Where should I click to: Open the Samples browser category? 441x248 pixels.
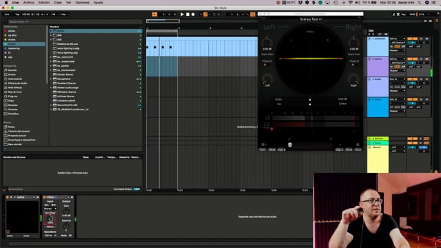click(x=12, y=105)
